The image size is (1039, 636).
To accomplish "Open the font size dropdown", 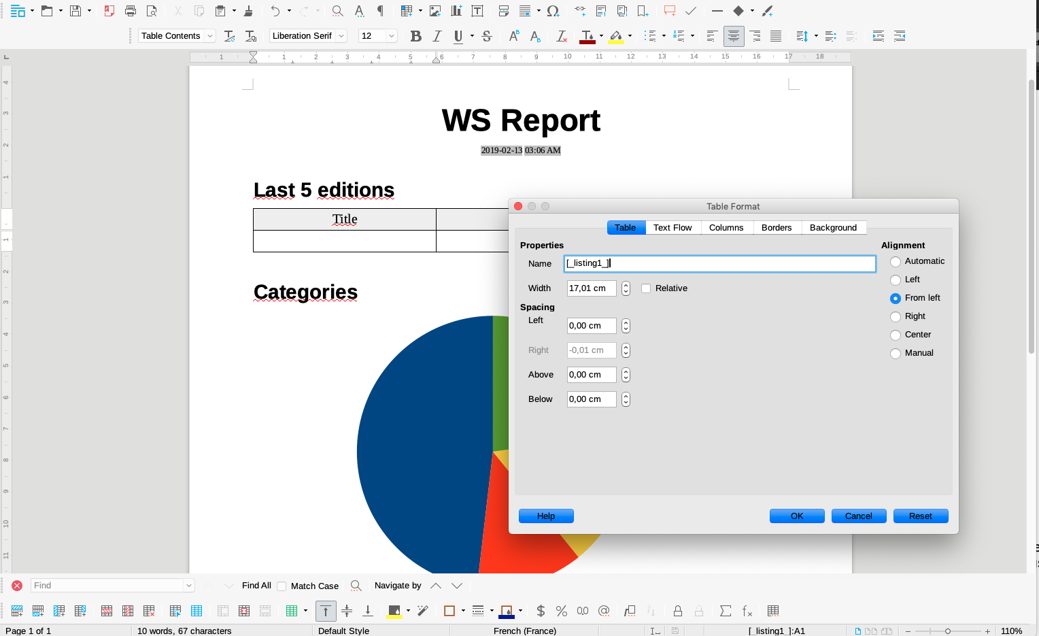I will point(392,36).
